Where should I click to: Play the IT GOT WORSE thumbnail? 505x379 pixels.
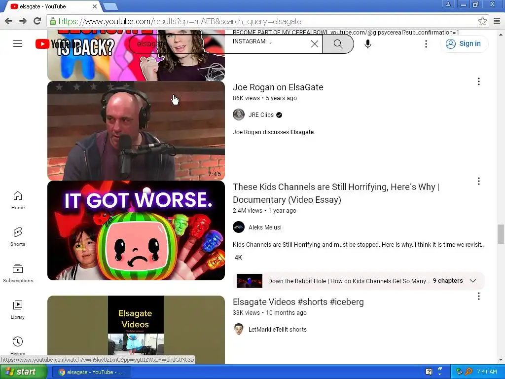[x=136, y=230]
